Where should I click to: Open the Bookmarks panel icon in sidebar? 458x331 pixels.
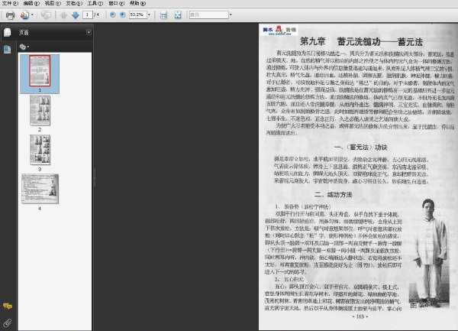click(8, 50)
